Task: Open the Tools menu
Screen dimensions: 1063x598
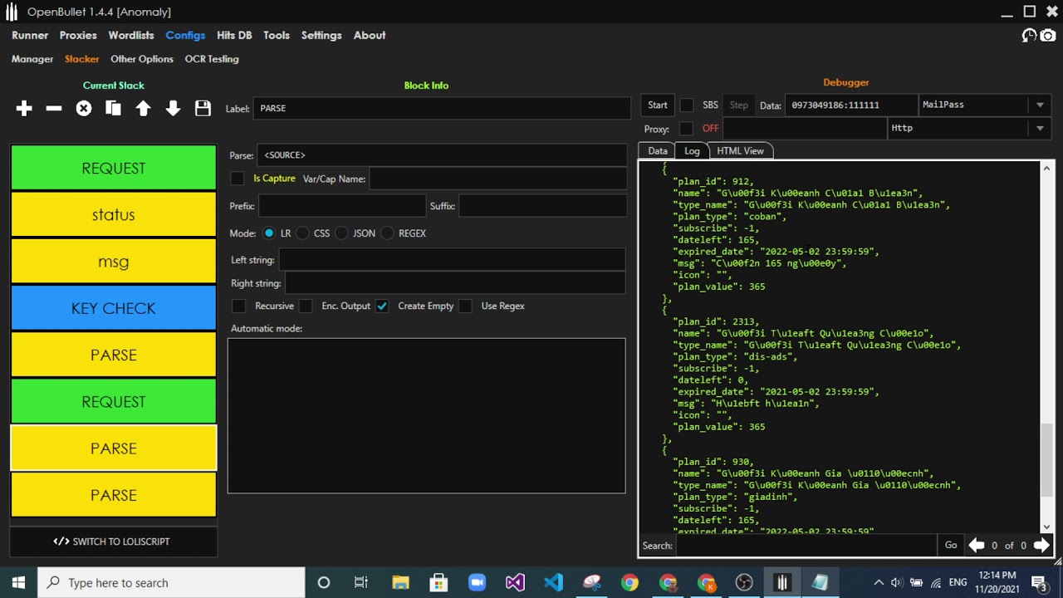Action: click(277, 35)
